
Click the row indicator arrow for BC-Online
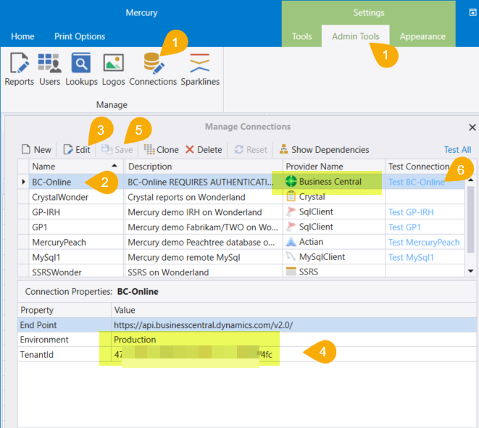(x=23, y=182)
